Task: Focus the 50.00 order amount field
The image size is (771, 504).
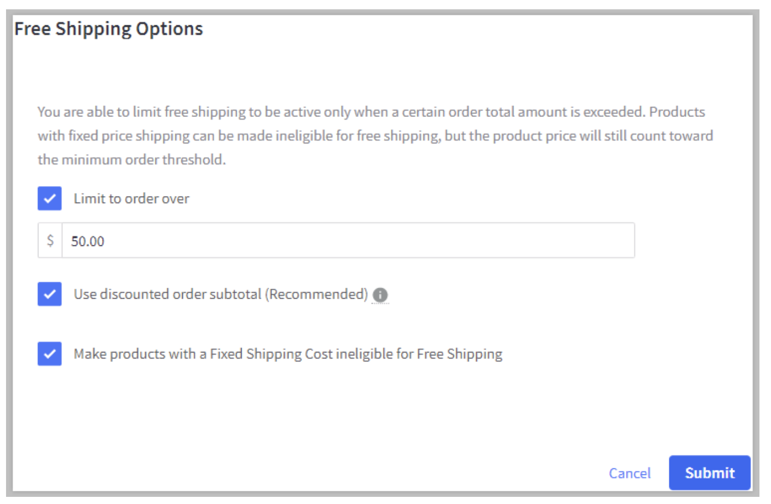Action: (x=348, y=240)
